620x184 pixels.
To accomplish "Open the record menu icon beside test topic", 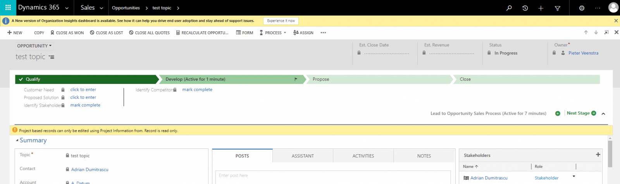I will [x=51, y=57].
